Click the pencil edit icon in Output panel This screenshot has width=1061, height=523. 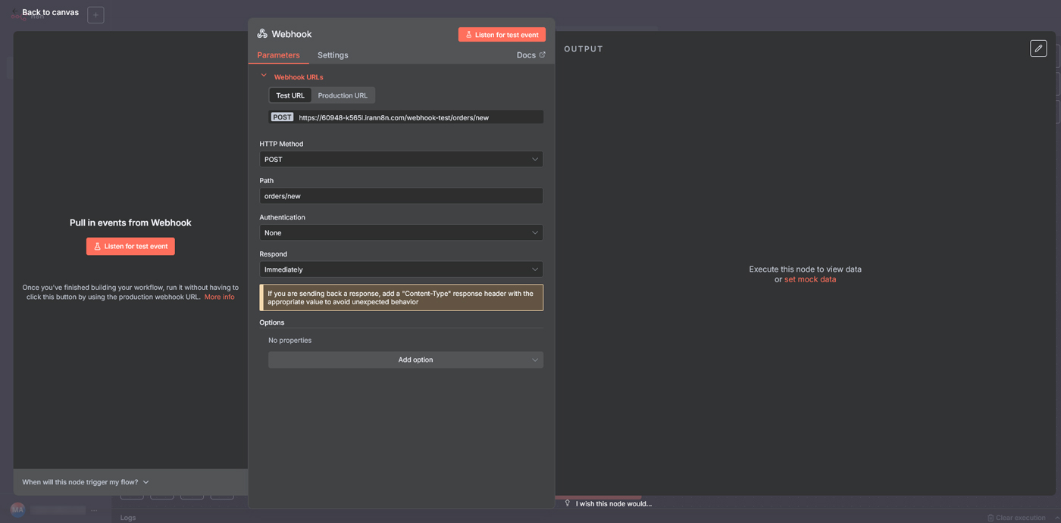coord(1038,48)
